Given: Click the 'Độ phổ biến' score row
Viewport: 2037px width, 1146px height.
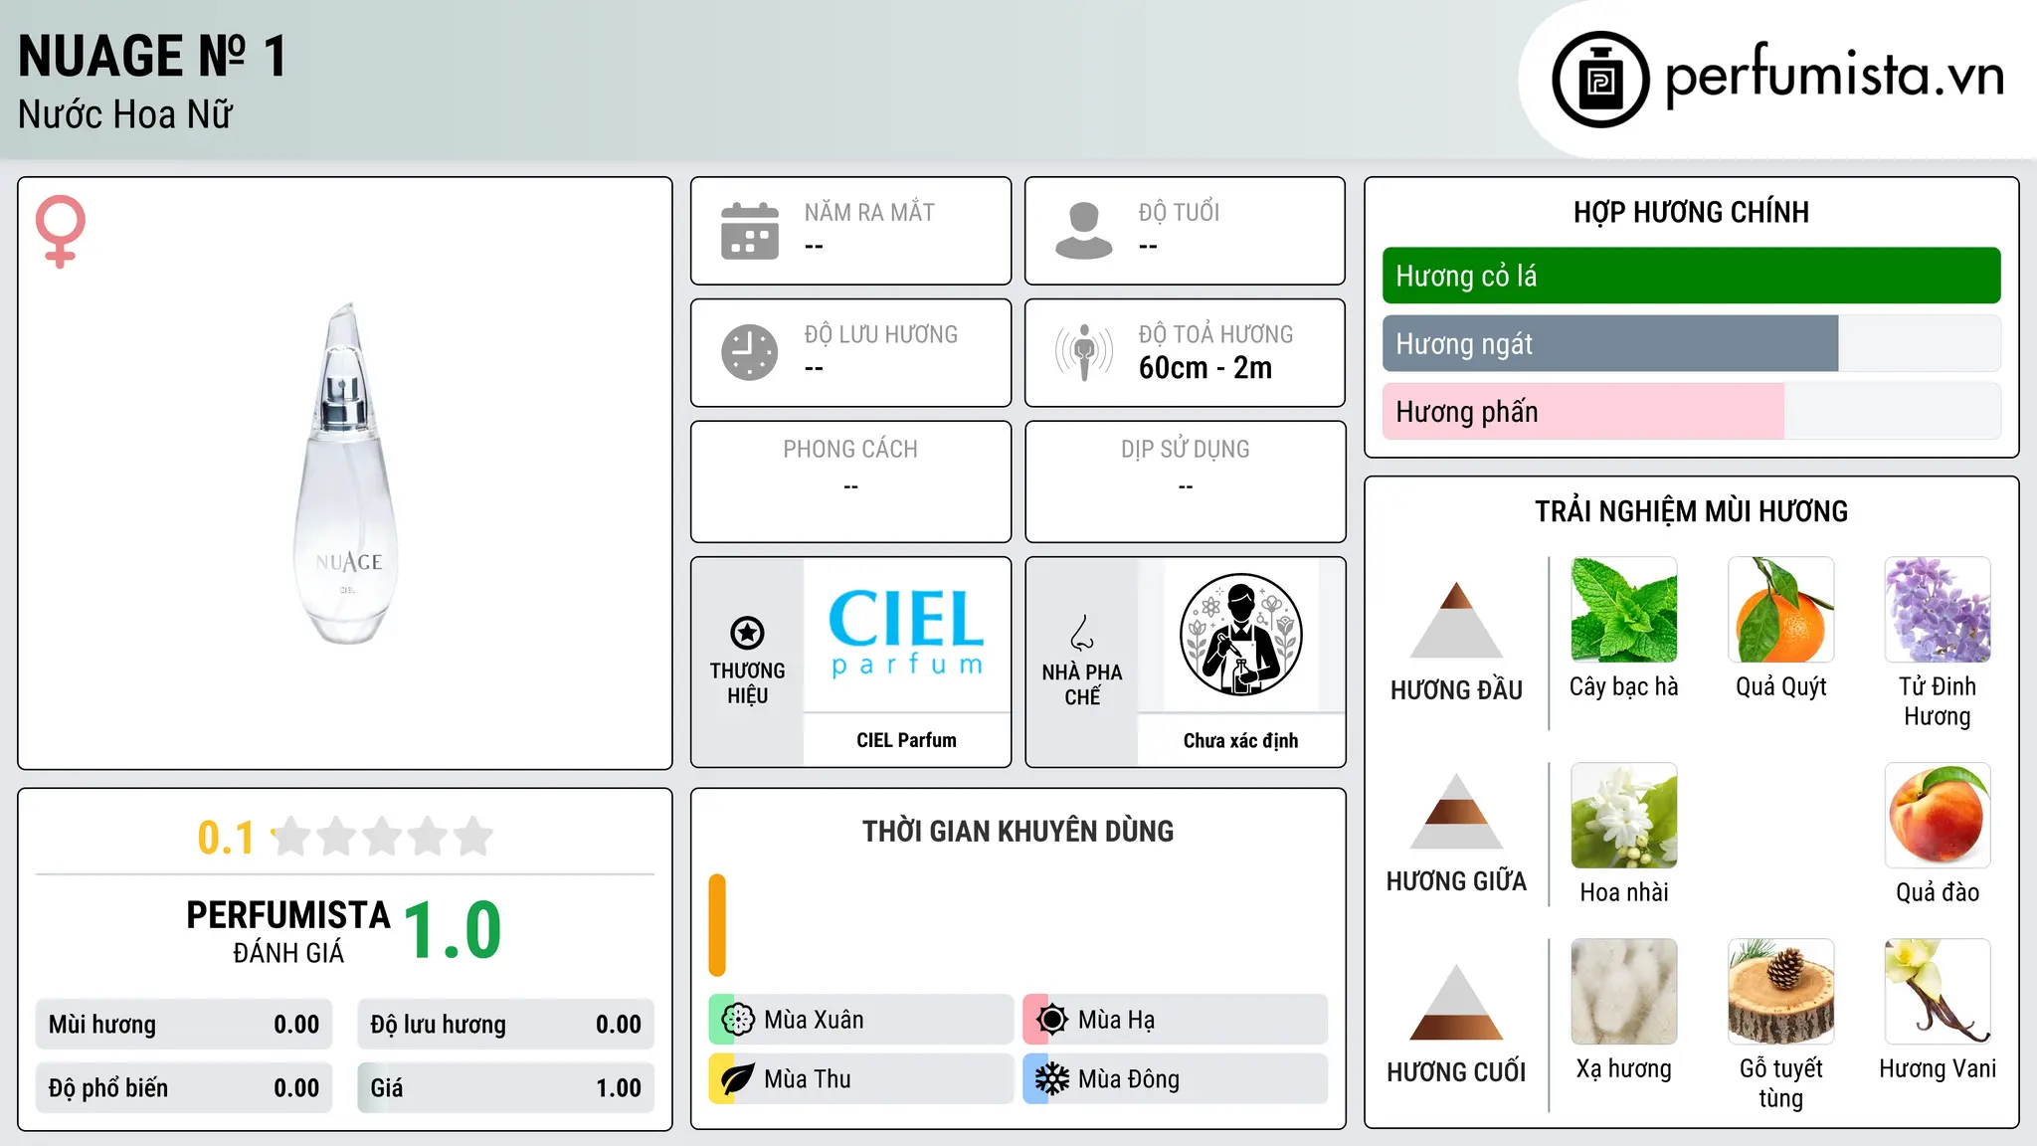Looking at the screenshot, I should (184, 1088).
